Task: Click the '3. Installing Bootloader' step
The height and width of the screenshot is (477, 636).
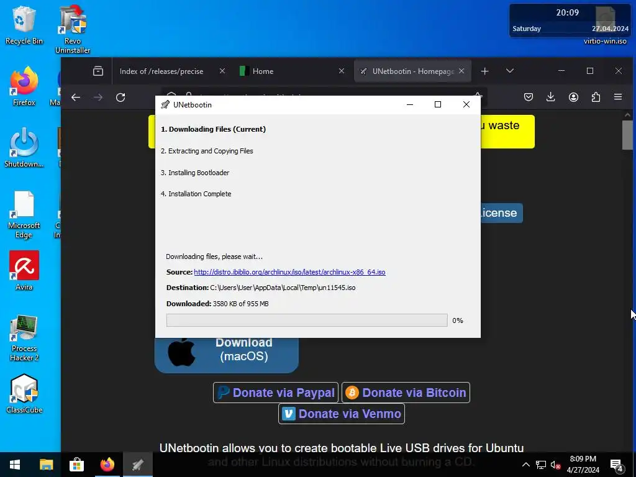Action: (195, 173)
